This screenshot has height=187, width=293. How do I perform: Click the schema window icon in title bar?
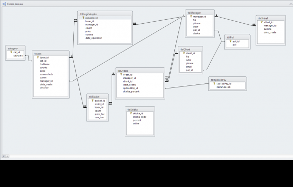pyautogui.click(x=5, y=4)
